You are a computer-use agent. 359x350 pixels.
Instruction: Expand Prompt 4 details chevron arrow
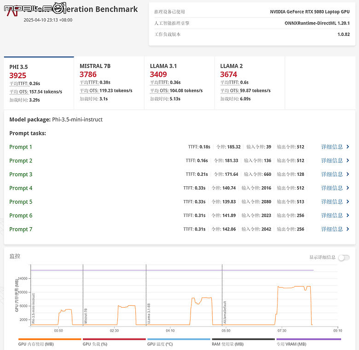(x=348, y=188)
